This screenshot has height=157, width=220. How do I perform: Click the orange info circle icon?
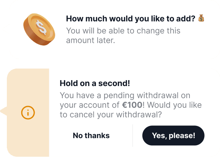[x=28, y=112]
